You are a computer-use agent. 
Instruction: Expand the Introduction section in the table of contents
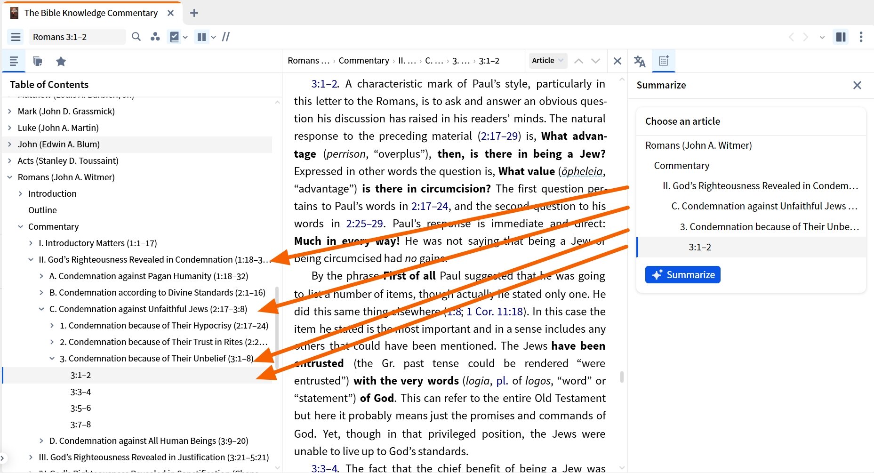point(21,193)
